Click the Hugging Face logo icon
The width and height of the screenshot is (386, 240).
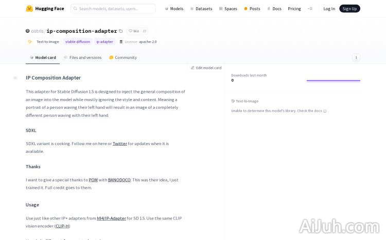point(29,9)
